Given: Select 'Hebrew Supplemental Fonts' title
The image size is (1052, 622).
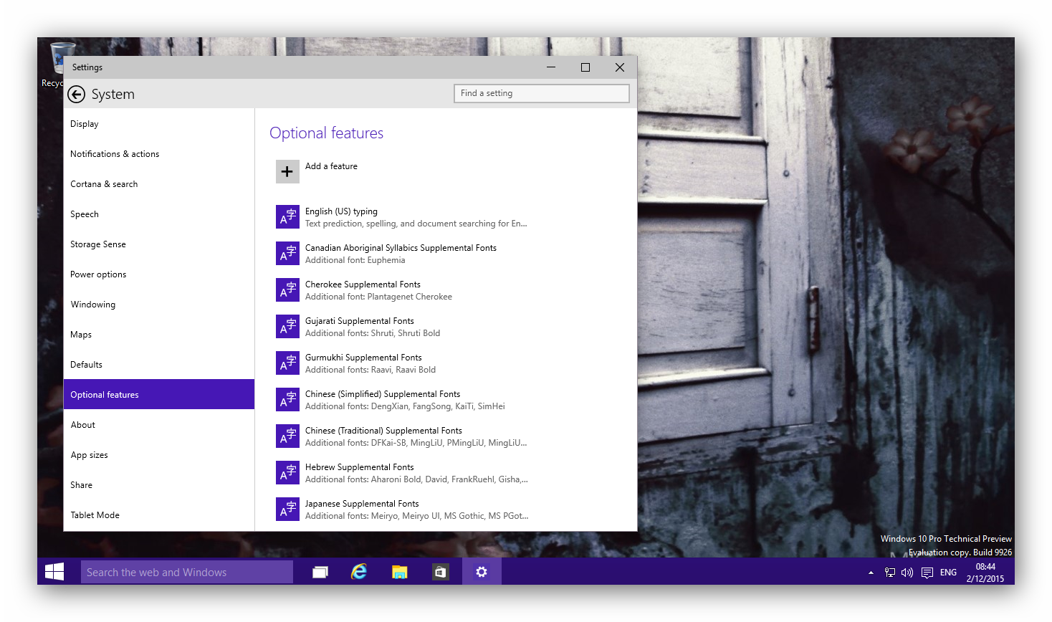Looking at the screenshot, I should pos(360,467).
